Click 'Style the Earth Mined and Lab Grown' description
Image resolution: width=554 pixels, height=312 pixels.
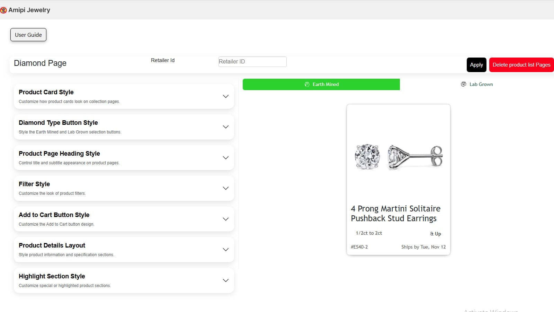tap(70, 132)
